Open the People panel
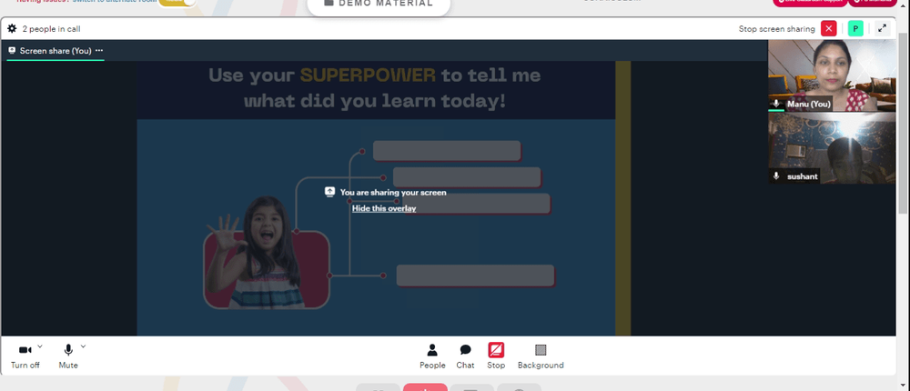This screenshot has height=391, width=910. click(432, 356)
